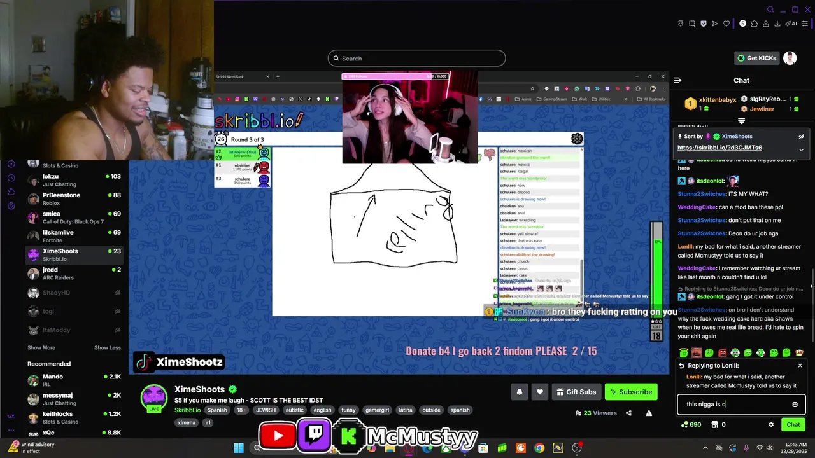Open the pinned skribbl.io link

tap(719, 148)
